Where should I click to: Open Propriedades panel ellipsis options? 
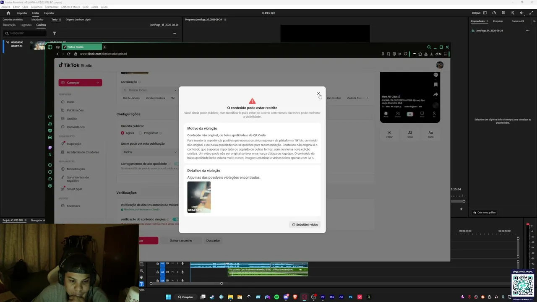[528, 31]
